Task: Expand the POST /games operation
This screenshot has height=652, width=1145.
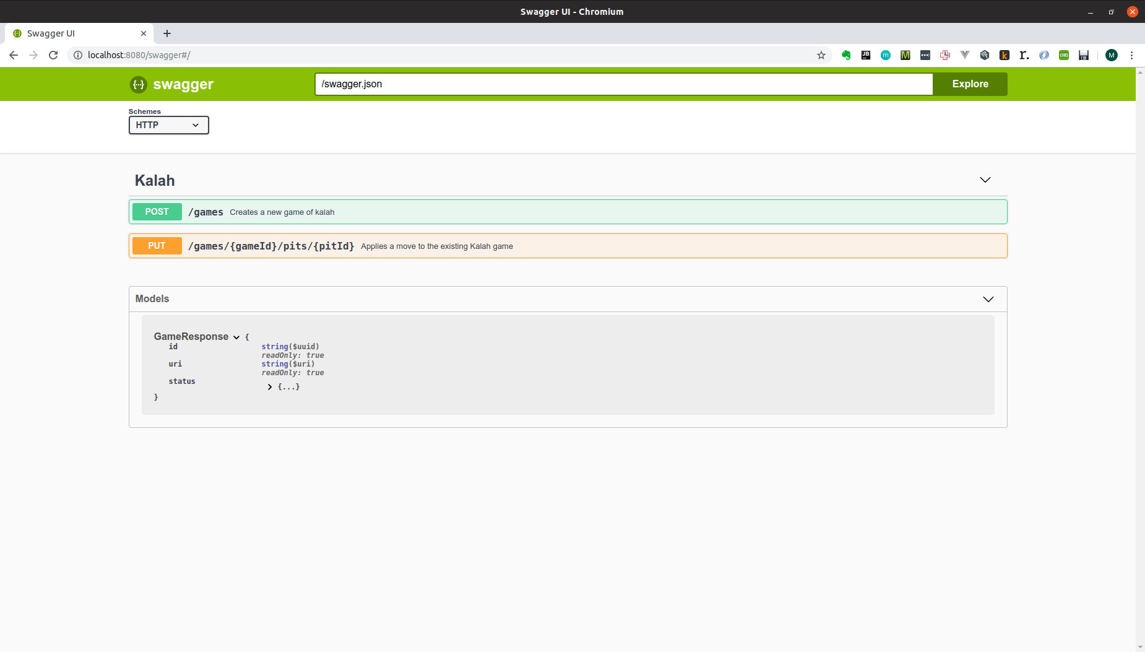Action: point(568,212)
